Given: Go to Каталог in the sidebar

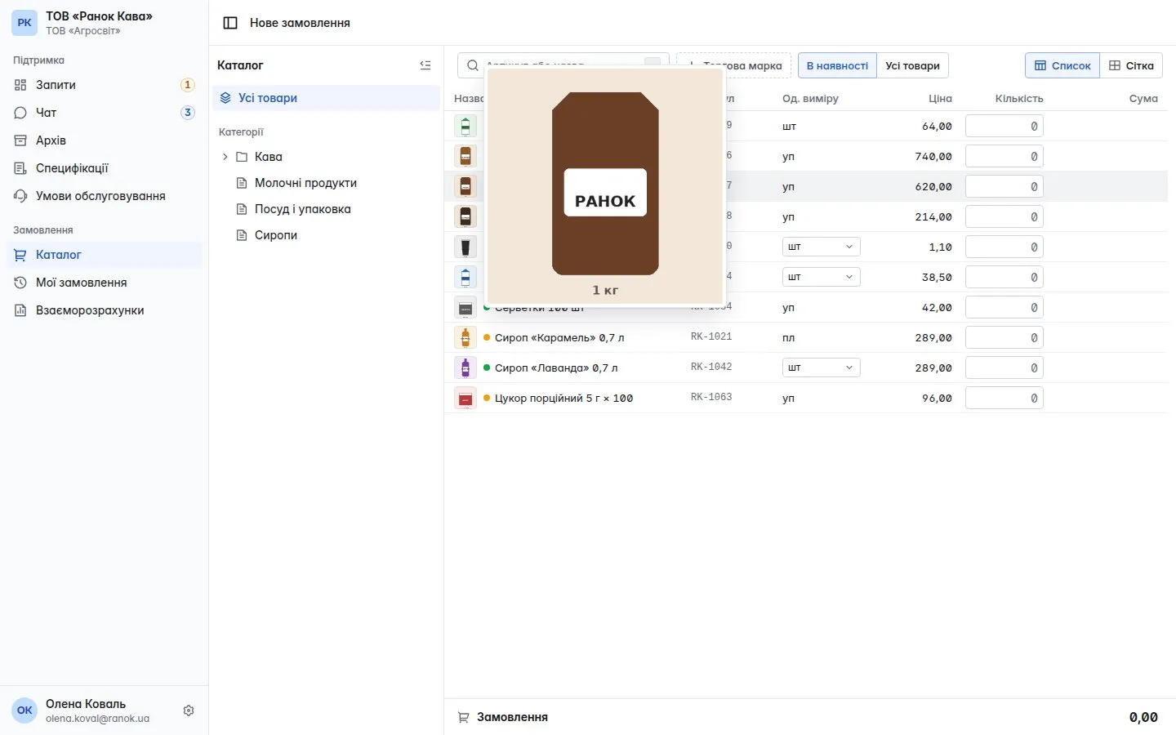Looking at the screenshot, I should [x=104, y=255].
